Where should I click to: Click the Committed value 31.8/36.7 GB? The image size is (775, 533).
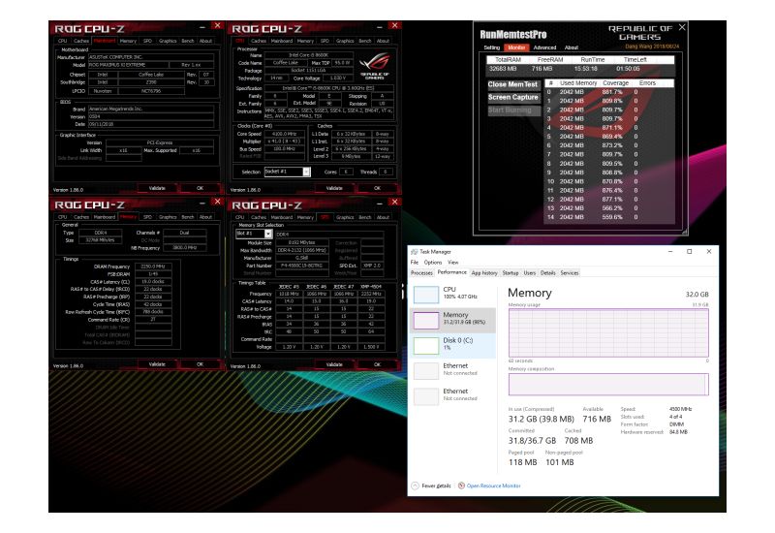pyautogui.click(x=532, y=441)
